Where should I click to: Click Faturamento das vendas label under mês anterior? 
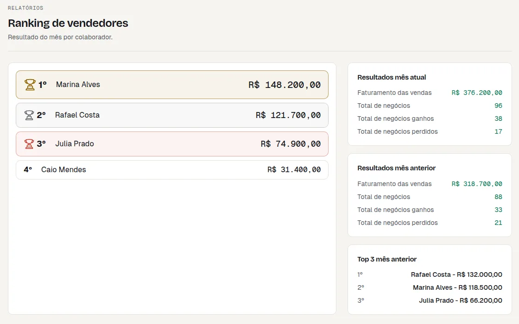[394, 184]
